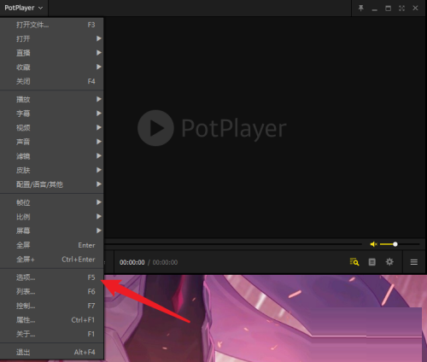Click the 00:00:00 elapsed time display

(132, 262)
